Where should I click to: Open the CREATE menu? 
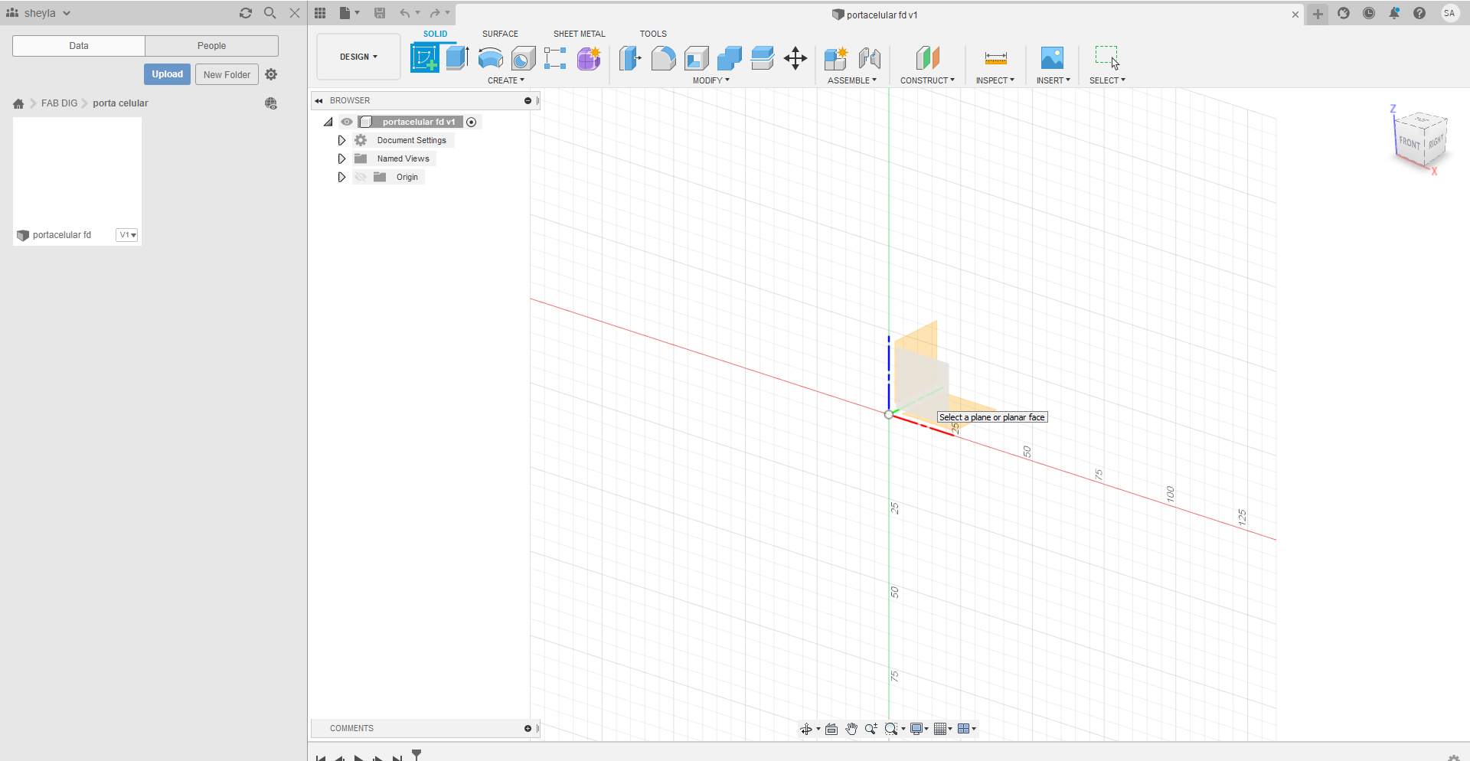point(506,80)
